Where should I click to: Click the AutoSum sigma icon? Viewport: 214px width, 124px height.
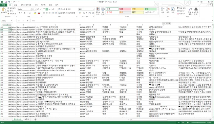(178, 8)
